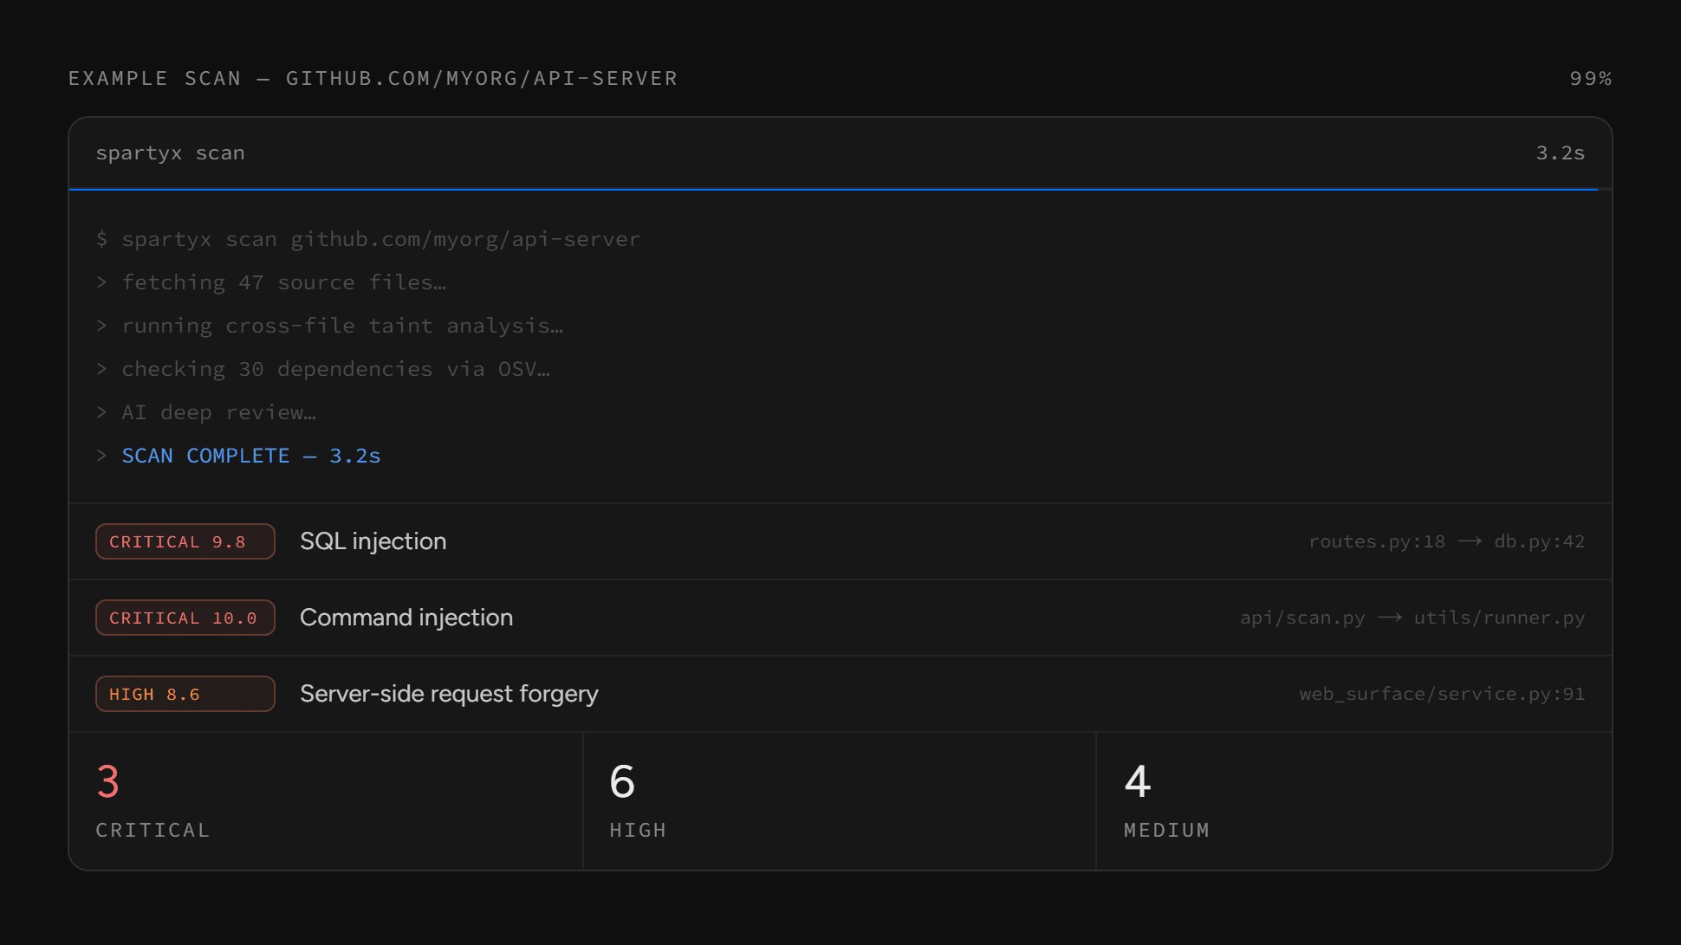Click the critical count number 3
1681x945 pixels.
point(108,782)
